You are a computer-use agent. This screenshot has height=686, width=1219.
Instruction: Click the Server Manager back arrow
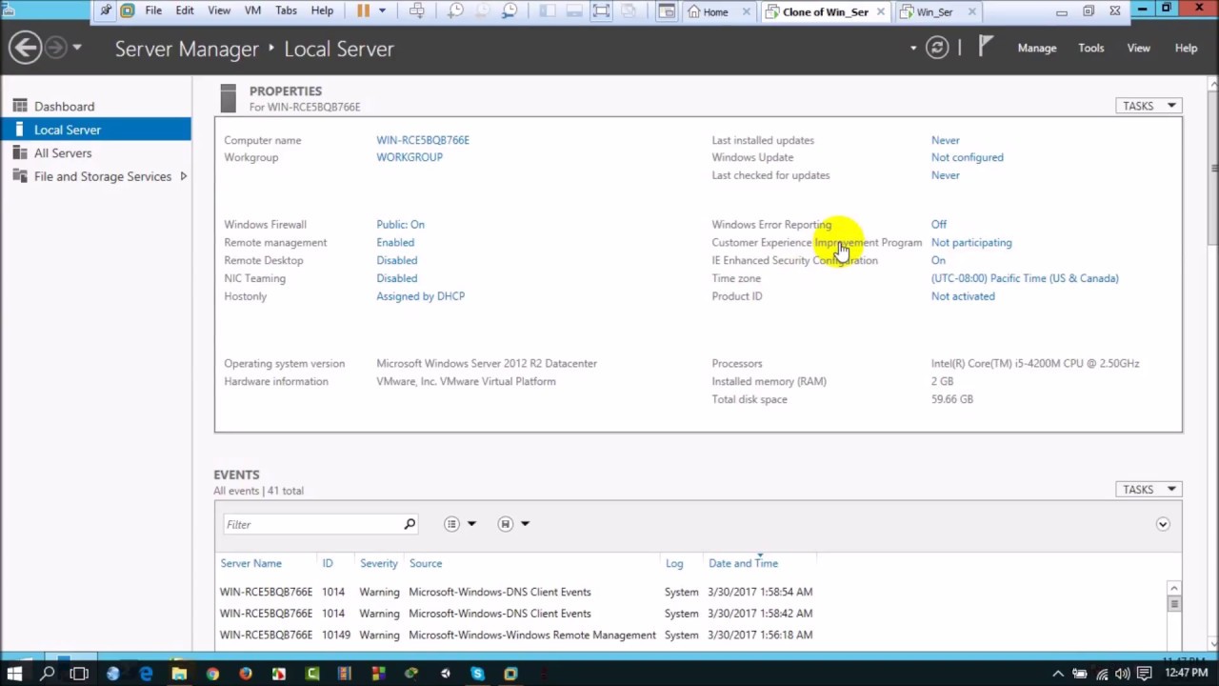26,48
